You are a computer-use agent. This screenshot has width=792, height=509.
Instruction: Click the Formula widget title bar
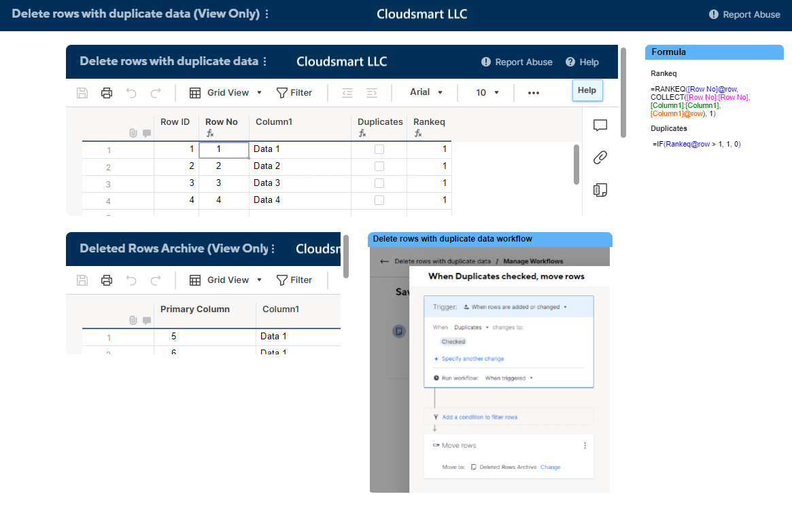[714, 52]
